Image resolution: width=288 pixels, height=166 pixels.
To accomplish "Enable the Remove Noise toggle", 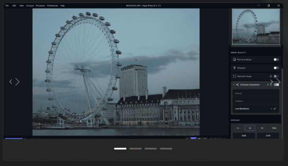I will 276,59.
